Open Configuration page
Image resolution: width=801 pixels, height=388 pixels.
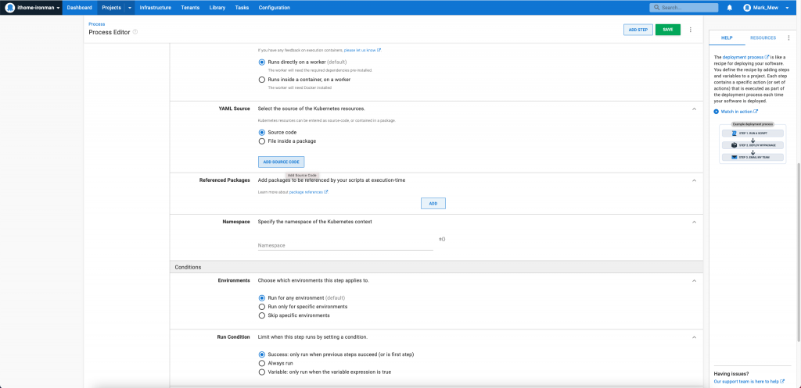(275, 8)
